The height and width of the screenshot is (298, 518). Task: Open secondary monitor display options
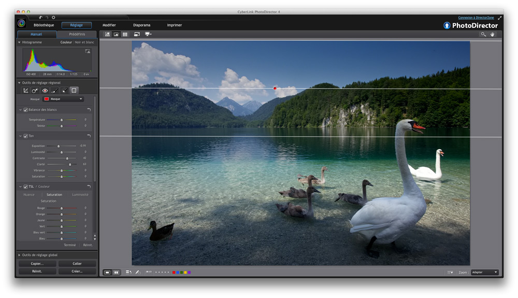point(148,34)
